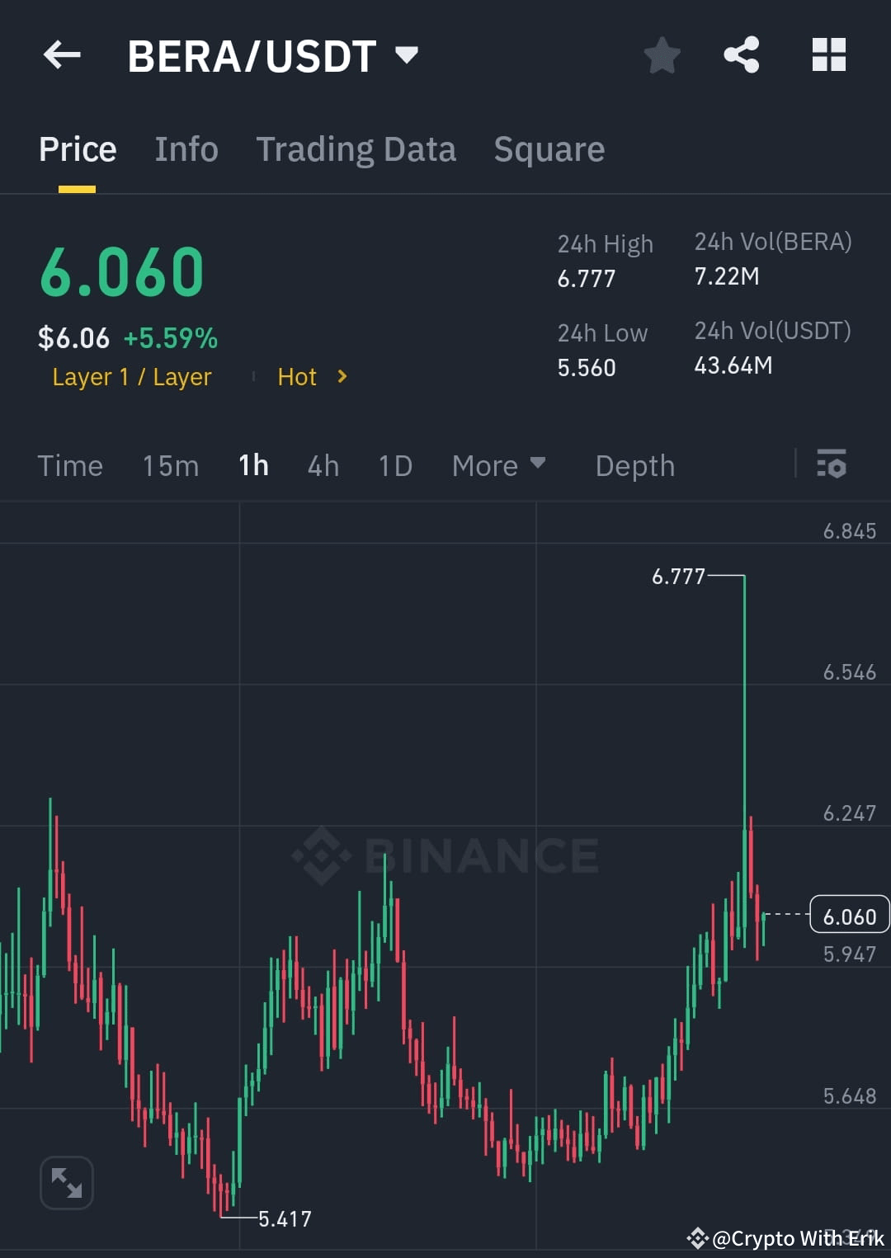Enable the 4h candle timeframe
This screenshot has height=1258, width=891.
click(323, 465)
